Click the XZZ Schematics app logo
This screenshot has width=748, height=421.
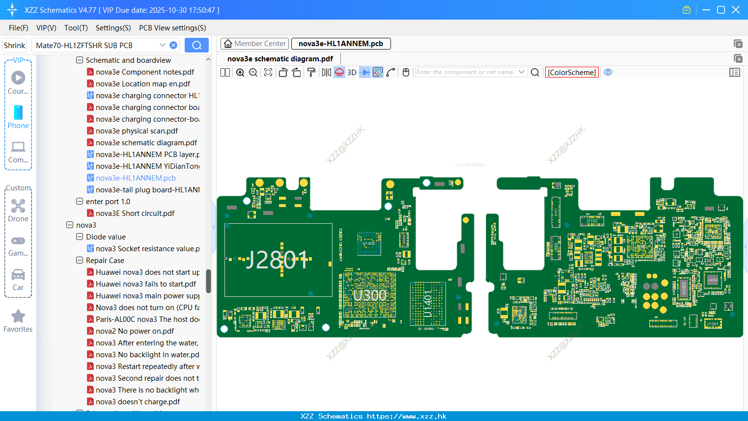pos(12,10)
